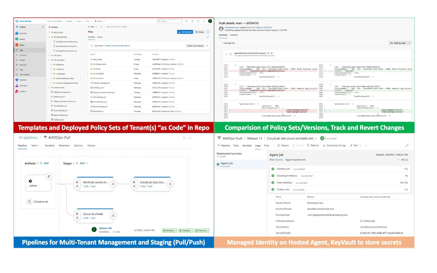Click the Clone button
The image size is (437, 273).
200,32
